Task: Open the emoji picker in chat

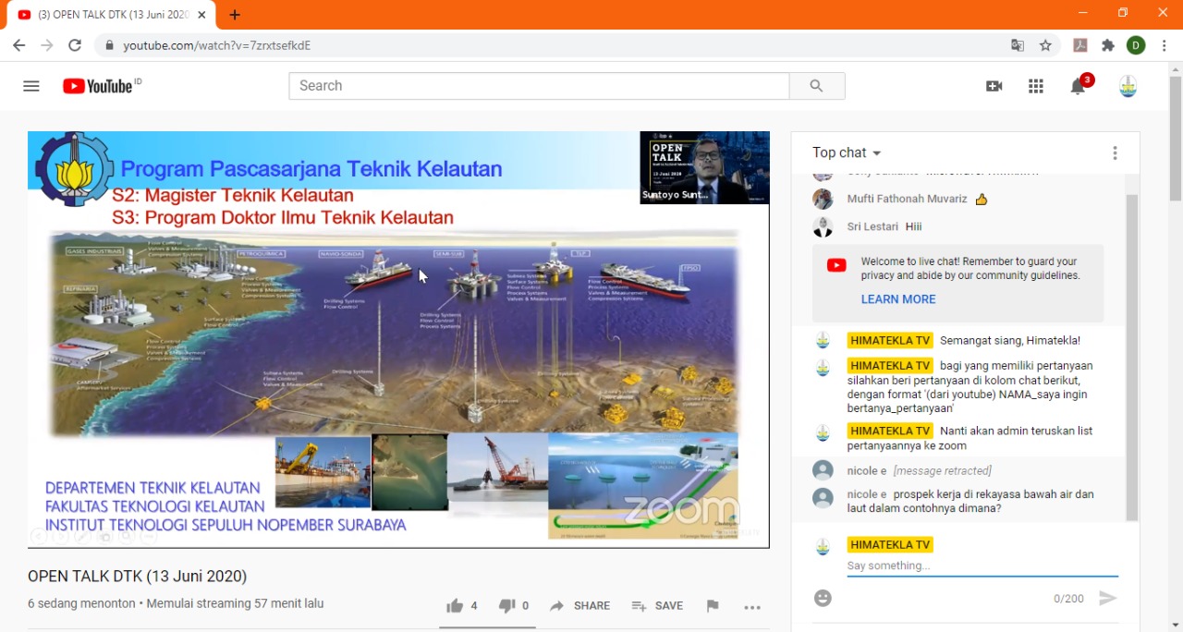Action: [823, 599]
